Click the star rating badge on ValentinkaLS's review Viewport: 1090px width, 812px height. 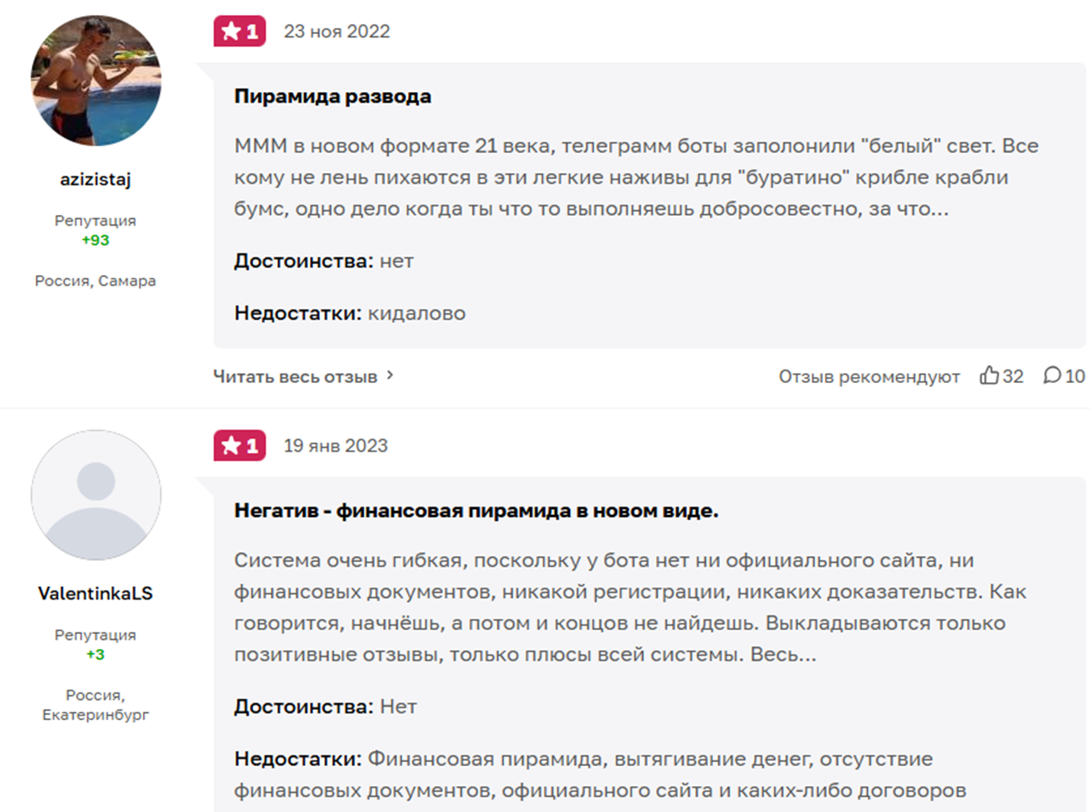(x=240, y=446)
